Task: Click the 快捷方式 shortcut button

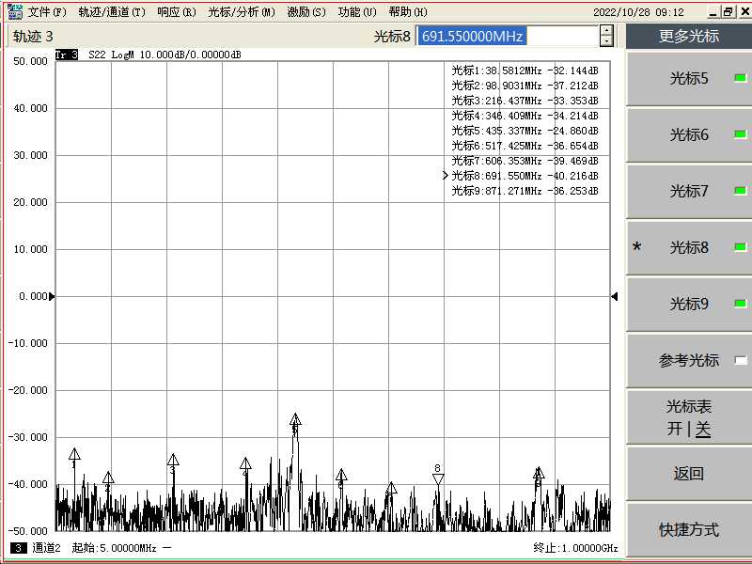Action: (689, 530)
